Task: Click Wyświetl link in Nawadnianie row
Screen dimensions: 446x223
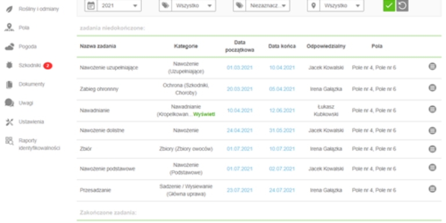Action: click(x=204, y=114)
